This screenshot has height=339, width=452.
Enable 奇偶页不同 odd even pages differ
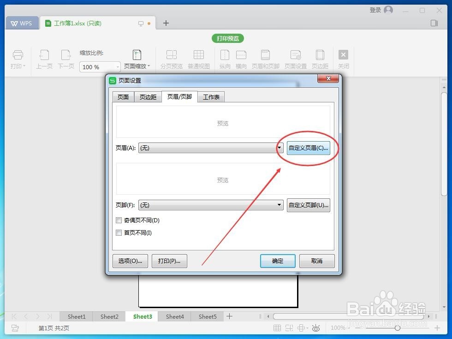(x=119, y=220)
